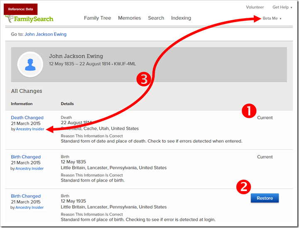Click the '12 May 1935' birth date
Viewport: 299px width, 228px height.
coord(74,201)
